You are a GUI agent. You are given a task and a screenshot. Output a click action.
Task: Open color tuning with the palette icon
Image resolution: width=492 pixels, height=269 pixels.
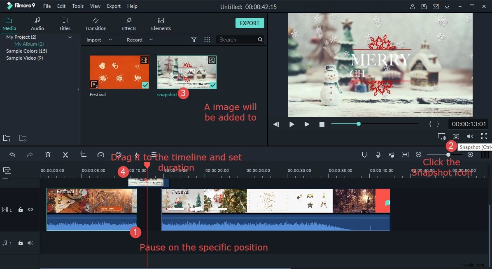(119, 154)
